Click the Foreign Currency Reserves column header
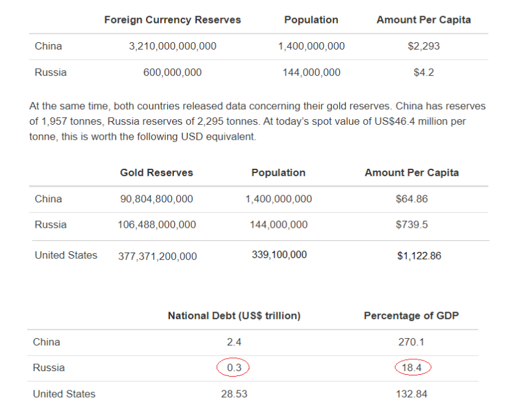The width and height of the screenshot is (510, 417). click(x=172, y=20)
